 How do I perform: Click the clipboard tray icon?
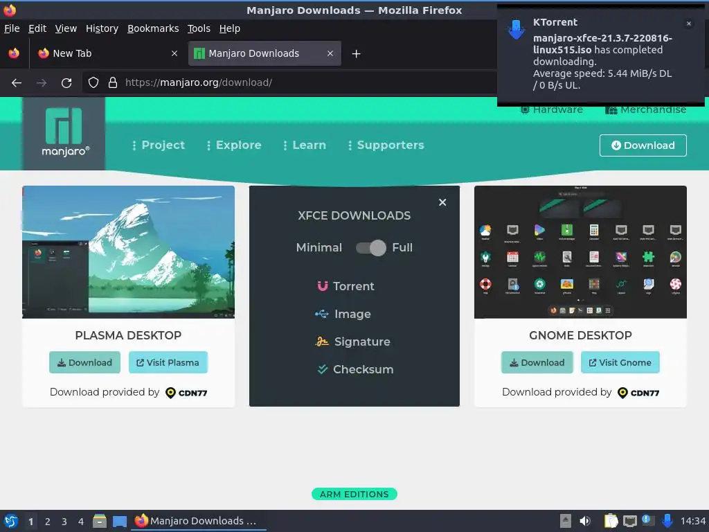pyautogui.click(x=611, y=521)
